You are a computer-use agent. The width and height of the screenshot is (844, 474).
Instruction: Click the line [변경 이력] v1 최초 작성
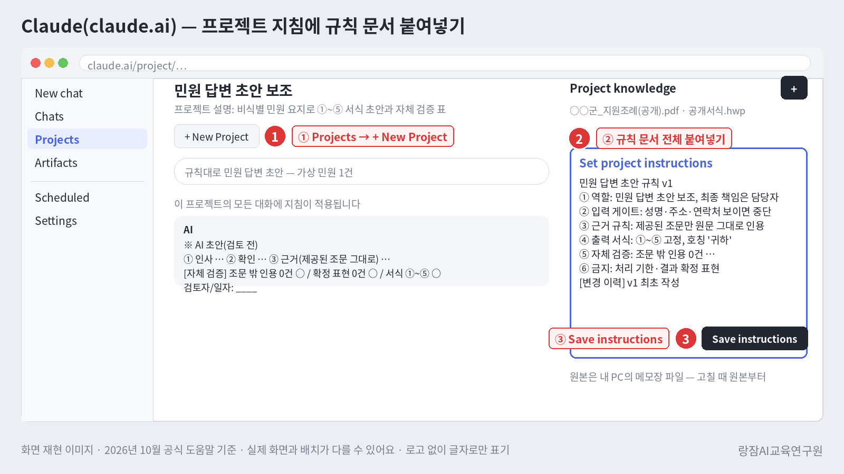coord(629,282)
